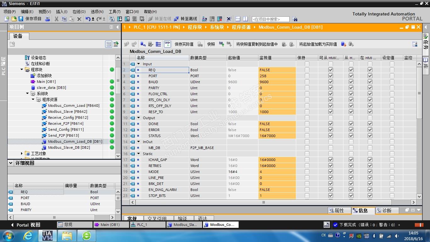Toggle HMI writable checkbox for PARITY row
430x242 pixels.
pyautogui.click(x=351, y=88)
